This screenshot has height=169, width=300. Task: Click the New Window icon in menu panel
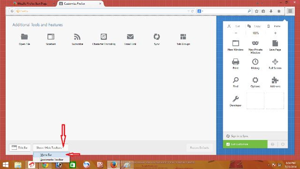pos(236,43)
